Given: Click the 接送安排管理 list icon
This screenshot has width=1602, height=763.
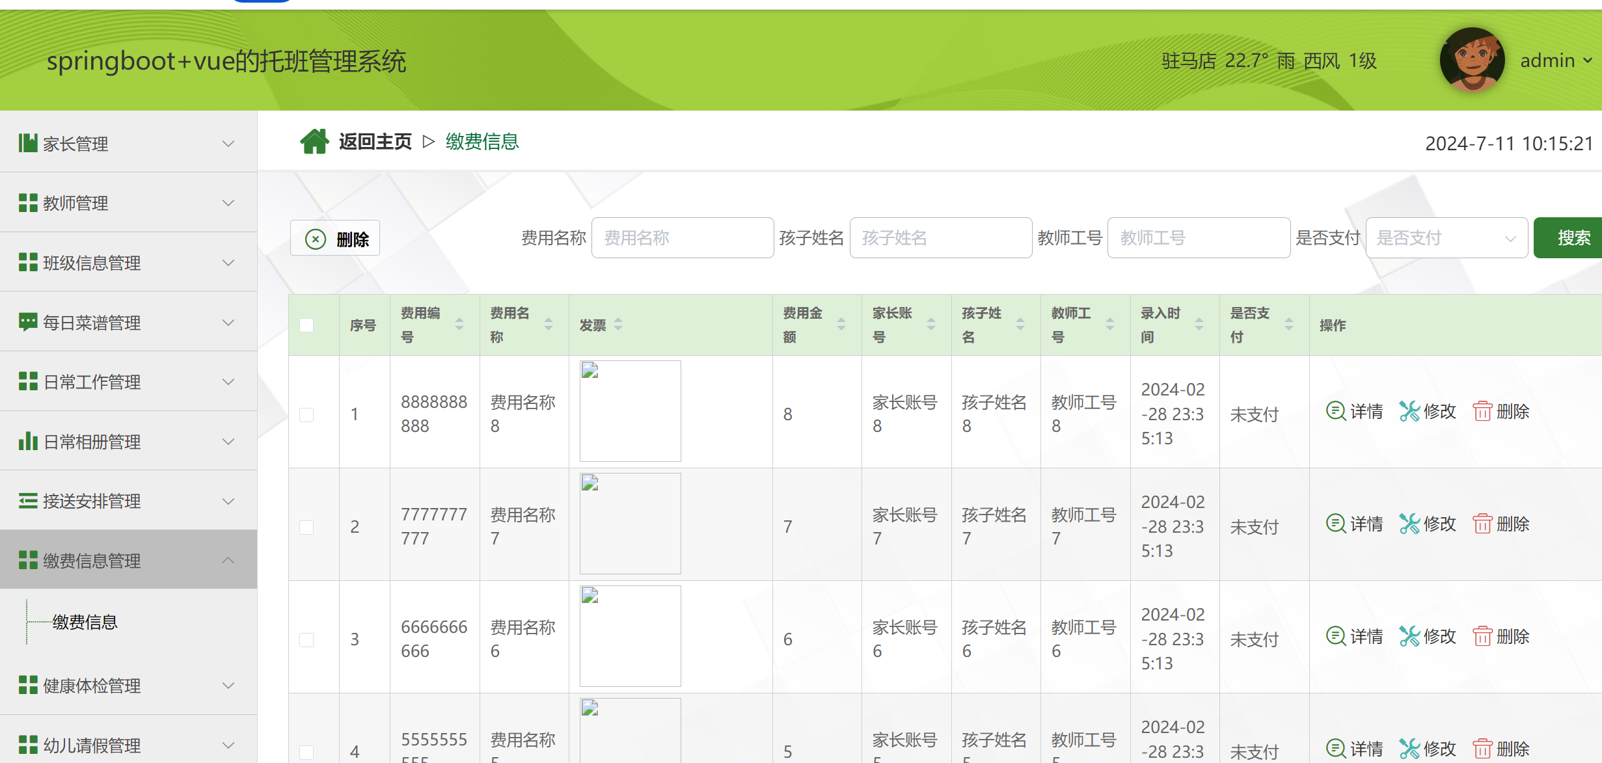Looking at the screenshot, I should 28,501.
